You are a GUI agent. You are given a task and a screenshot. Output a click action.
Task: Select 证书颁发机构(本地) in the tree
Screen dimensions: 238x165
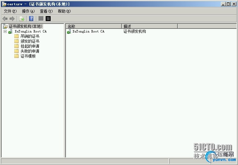(25, 26)
